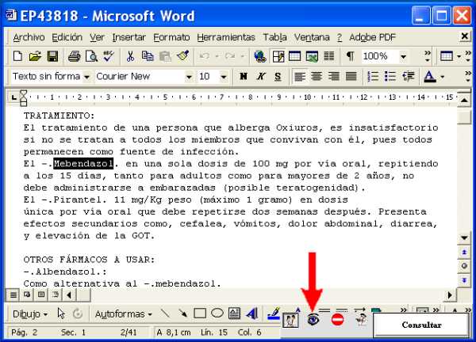This screenshot has width=476, height=342.
Task: Expand the standard toolbar overflow options
Action: (x=428, y=56)
